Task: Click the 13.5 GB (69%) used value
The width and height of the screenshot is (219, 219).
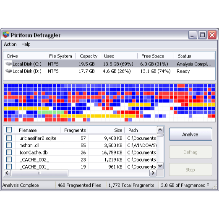Action: (x=118, y=64)
